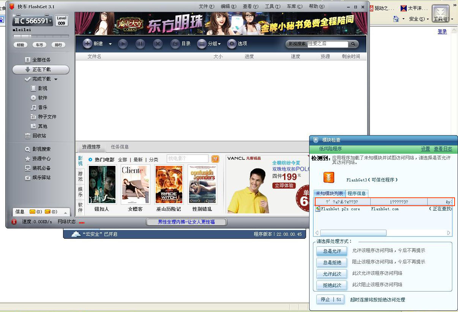Click the experience progress bar under mleilei
Image resolution: width=458 pixels, height=312 pixels.
(41, 36)
